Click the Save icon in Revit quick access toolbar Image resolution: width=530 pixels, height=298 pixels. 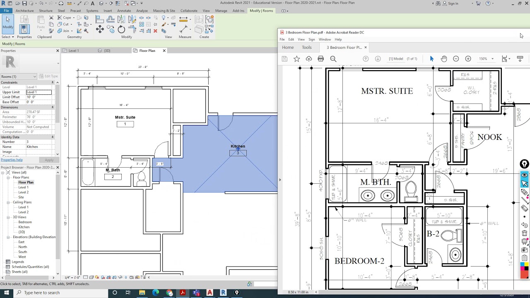pos(24,3)
